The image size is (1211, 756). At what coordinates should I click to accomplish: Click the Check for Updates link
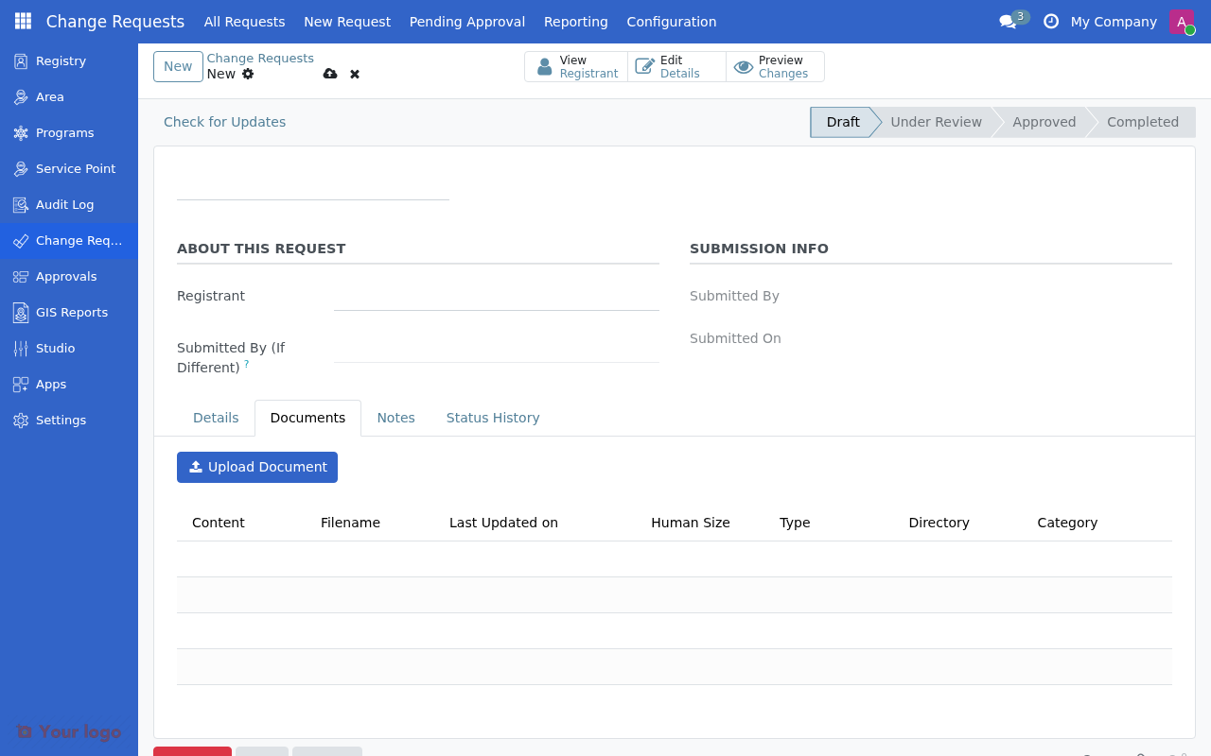(x=224, y=121)
